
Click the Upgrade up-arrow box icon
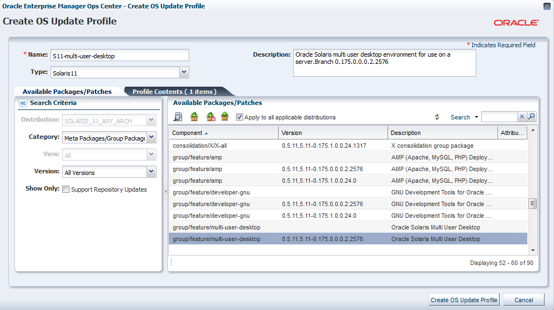[225, 116]
